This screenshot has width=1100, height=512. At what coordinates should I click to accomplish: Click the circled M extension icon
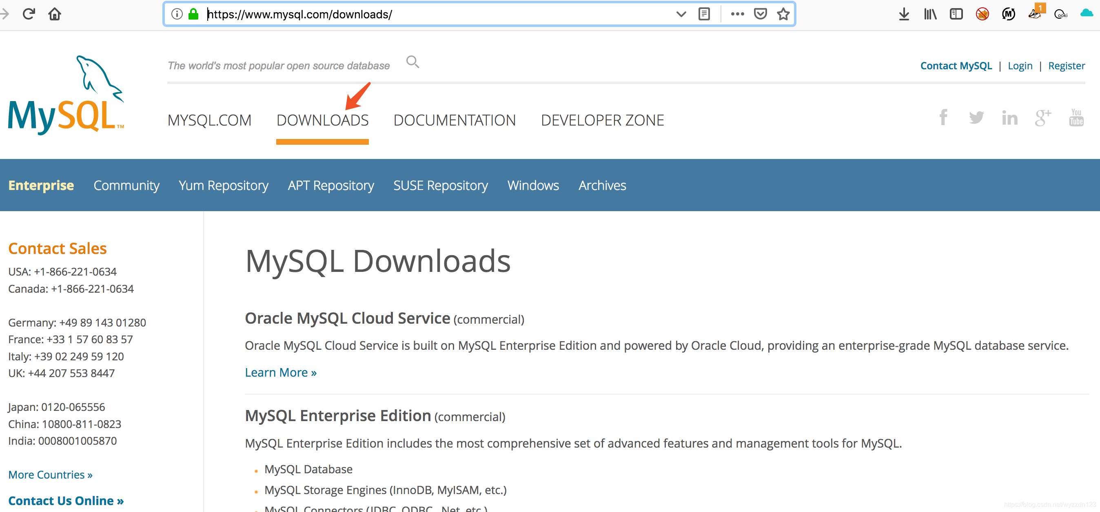tap(1009, 14)
